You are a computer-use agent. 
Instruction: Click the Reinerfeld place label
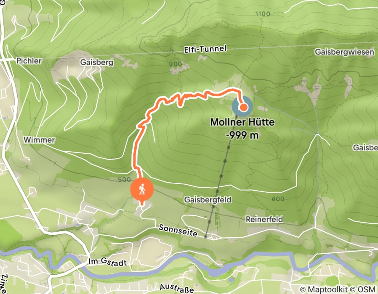pyautogui.click(x=264, y=219)
